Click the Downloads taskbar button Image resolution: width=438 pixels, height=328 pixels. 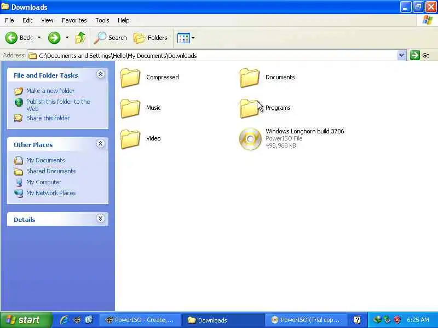[223, 320]
